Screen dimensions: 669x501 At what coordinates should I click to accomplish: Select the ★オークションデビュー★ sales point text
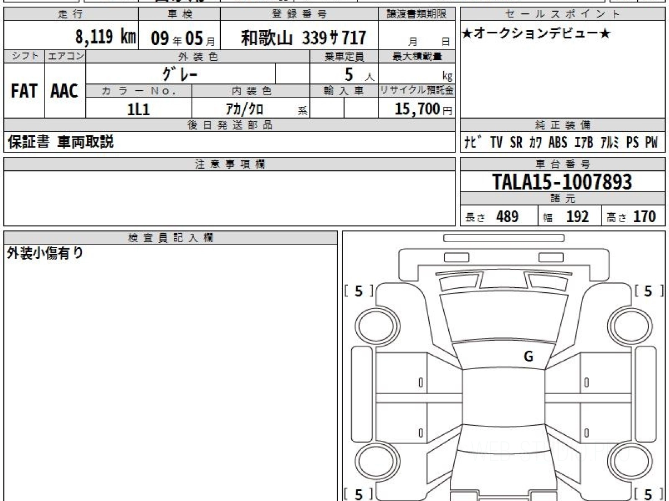pos(536,34)
